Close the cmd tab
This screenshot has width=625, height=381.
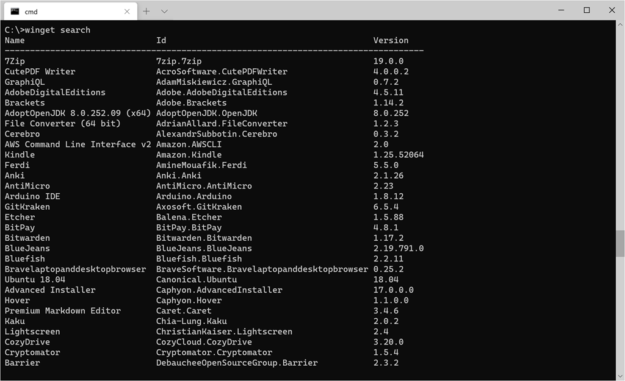coord(127,12)
